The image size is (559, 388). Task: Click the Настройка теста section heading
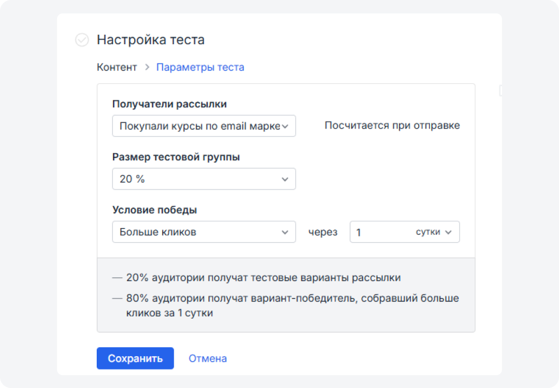[150, 40]
